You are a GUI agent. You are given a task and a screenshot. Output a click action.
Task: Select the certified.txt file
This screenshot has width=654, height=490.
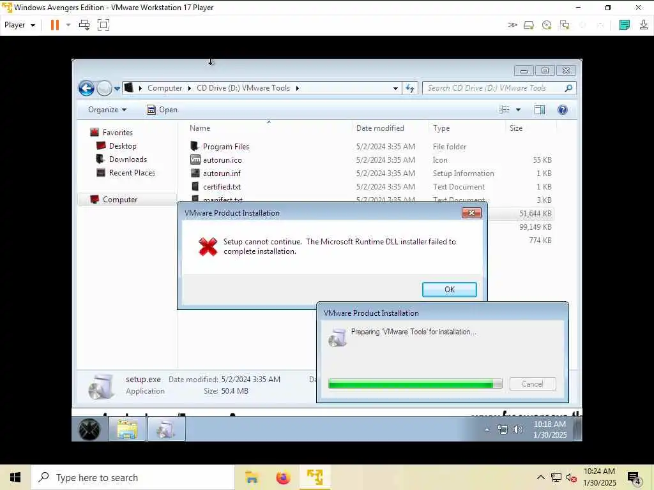tap(222, 186)
